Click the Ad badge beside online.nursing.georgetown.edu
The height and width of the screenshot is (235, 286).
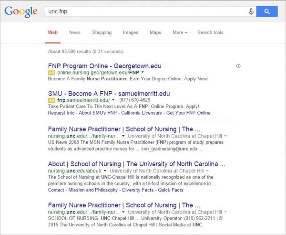(x=51, y=72)
